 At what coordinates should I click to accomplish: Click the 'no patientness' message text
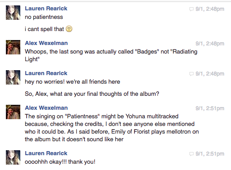pos(44,17)
